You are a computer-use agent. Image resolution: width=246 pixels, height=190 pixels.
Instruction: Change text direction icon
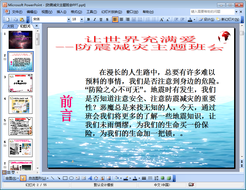(140, 19)
